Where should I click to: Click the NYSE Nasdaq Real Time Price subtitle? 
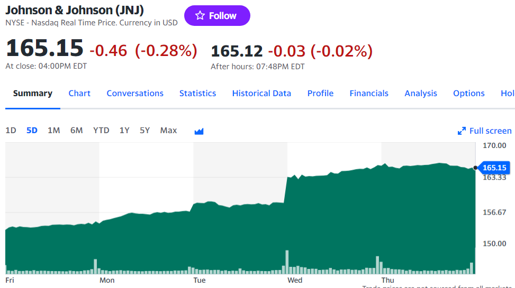pos(92,23)
